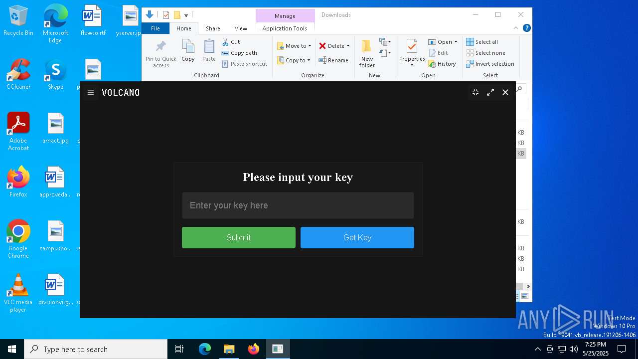The image size is (638, 359).
Task: Click Pin to Quick access in Explorer
Action: [x=160, y=54]
